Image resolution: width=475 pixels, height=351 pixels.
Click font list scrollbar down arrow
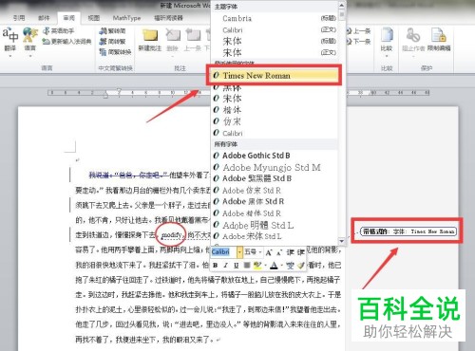341,241
